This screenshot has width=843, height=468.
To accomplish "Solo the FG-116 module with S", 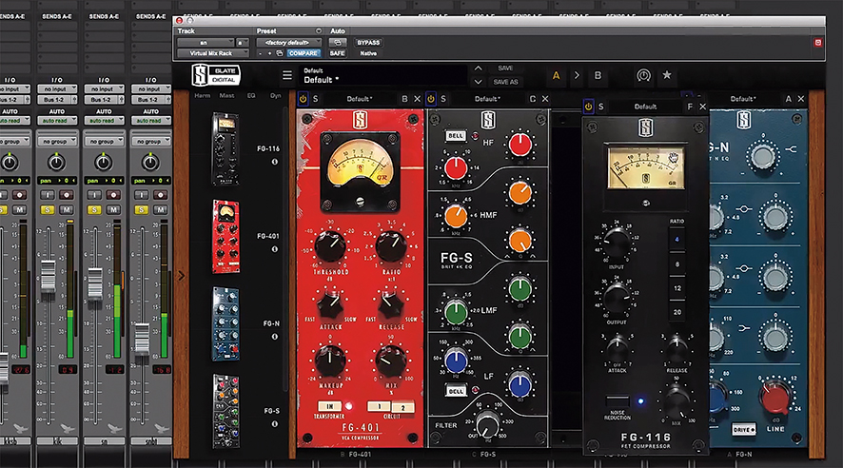I will click(601, 107).
